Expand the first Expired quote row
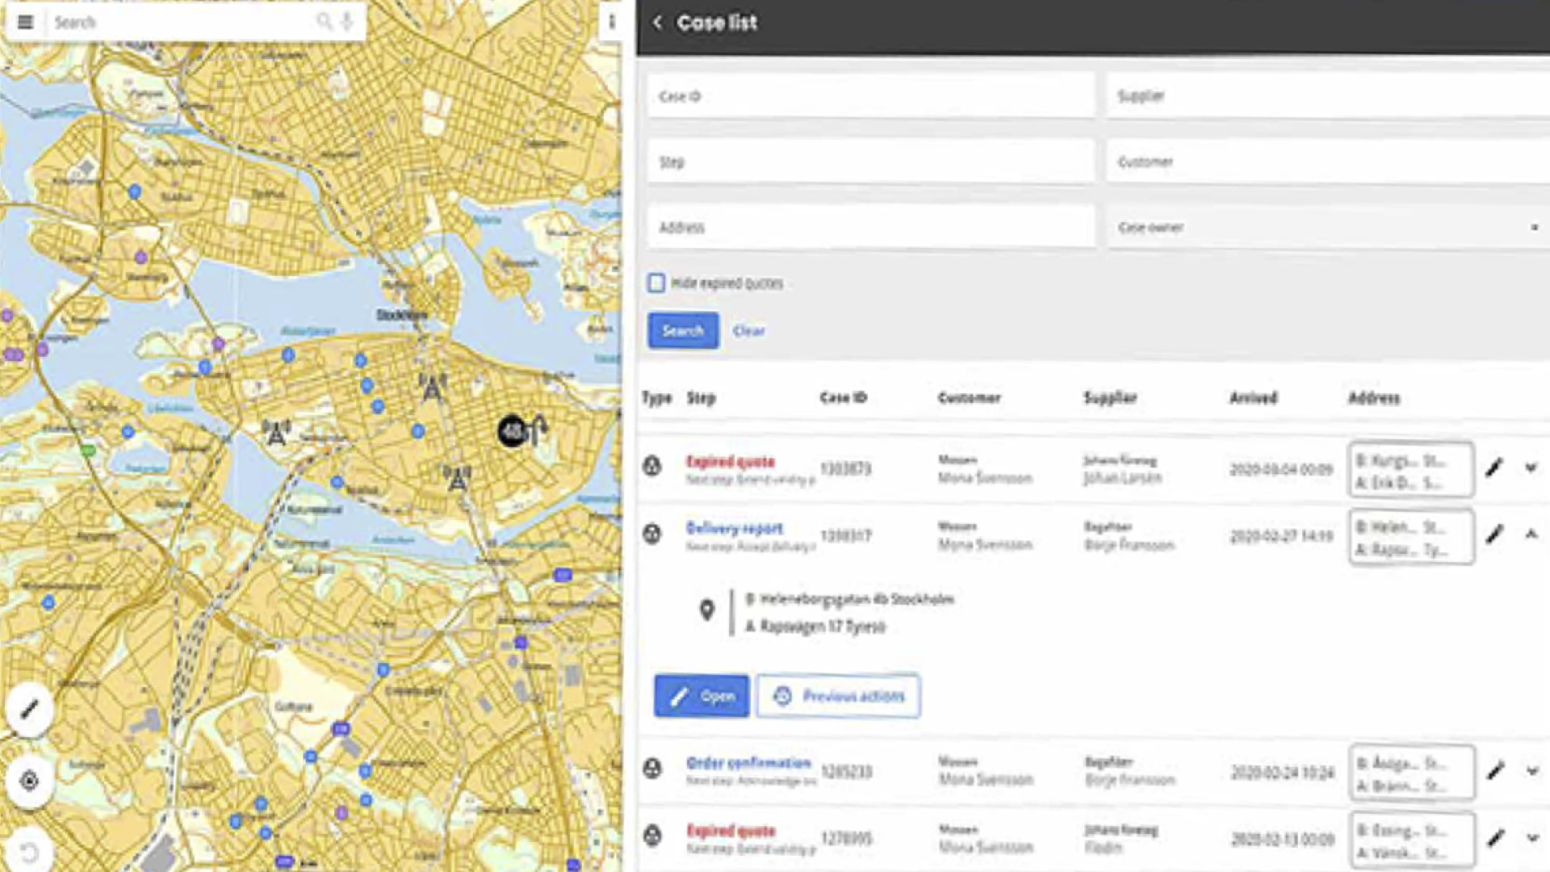Image resolution: width=1550 pixels, height=872 pixels. (1531, 467)
